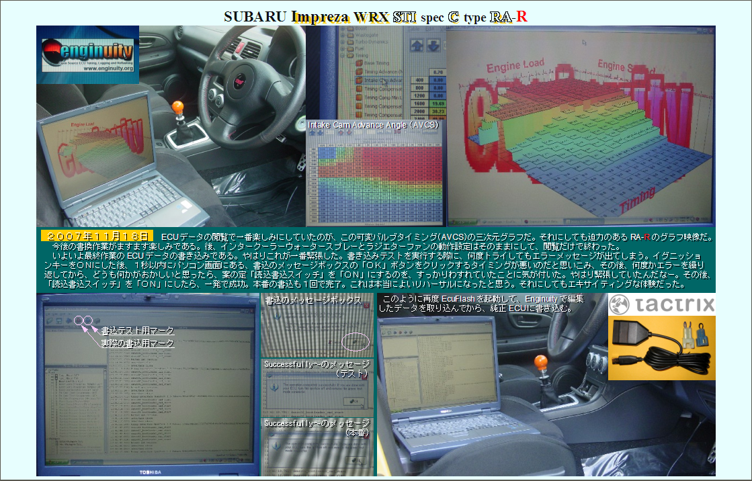Viewport: 752px width, 481px height.
Task: Click the circled OK button in write message box
Action: tap(356, 341)
